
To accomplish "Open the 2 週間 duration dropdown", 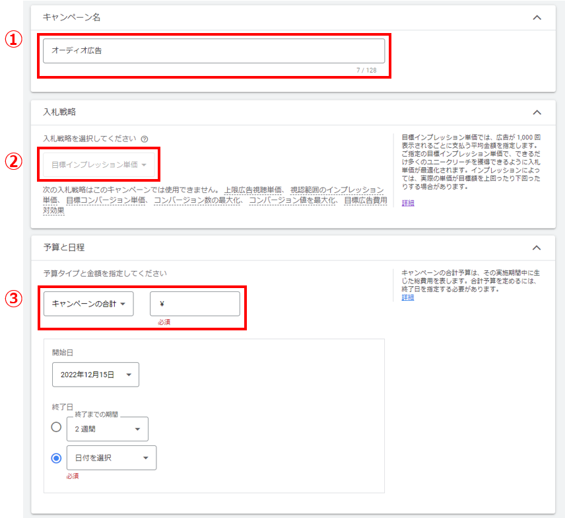I will 108,429.
